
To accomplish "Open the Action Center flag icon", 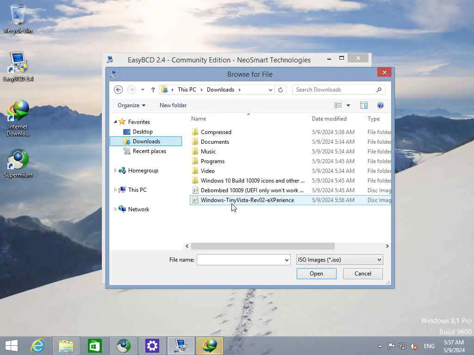I will click(x=391, y=346).
